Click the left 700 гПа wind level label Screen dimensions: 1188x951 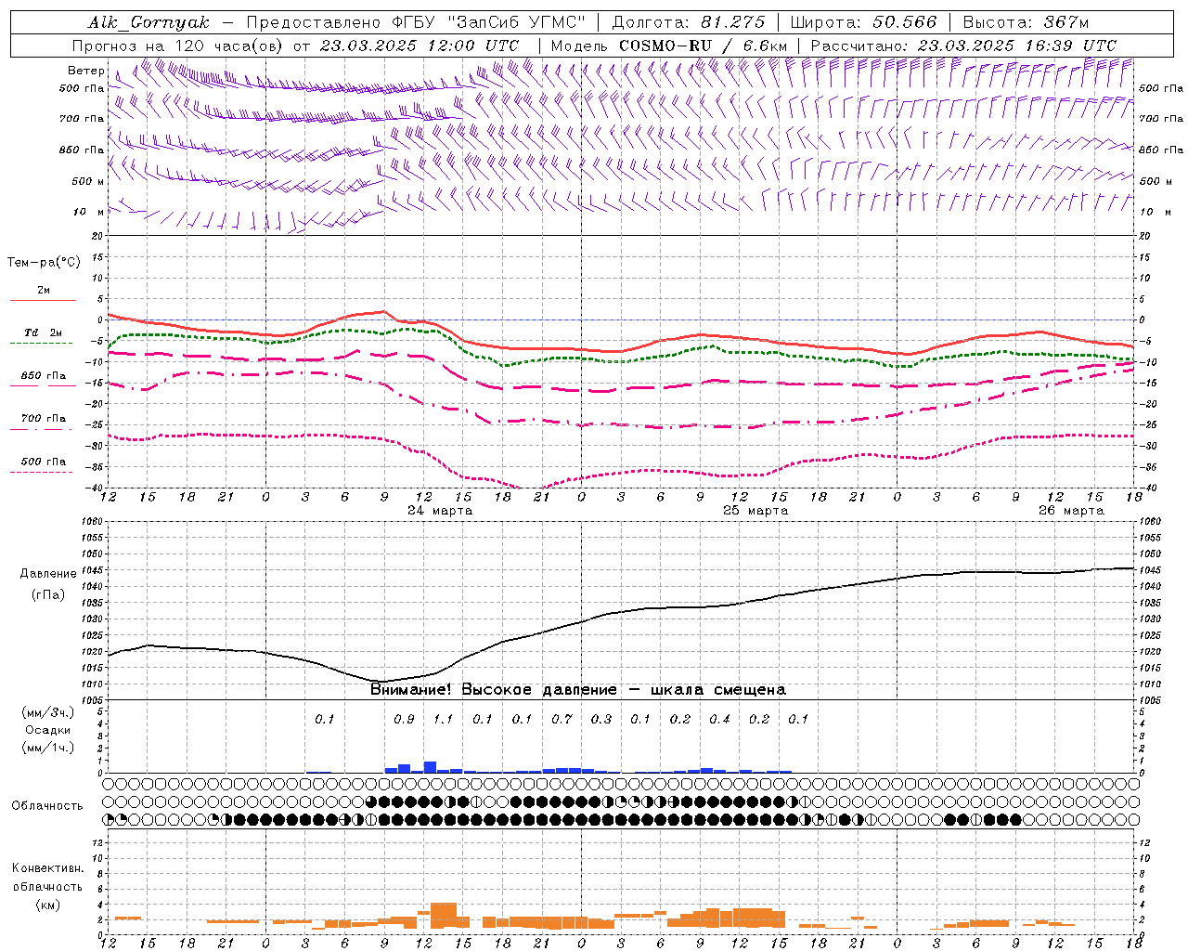click(x=82, y=119)
